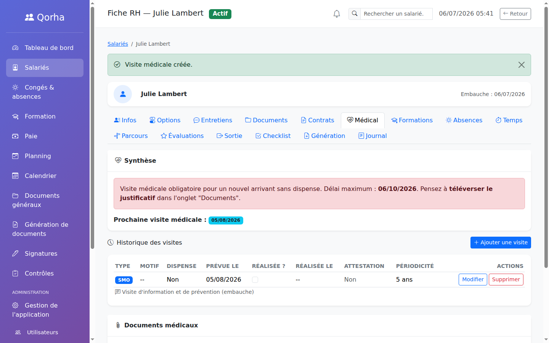
Task: Switch to the Entretiens tab
Action: pos(213,120)
